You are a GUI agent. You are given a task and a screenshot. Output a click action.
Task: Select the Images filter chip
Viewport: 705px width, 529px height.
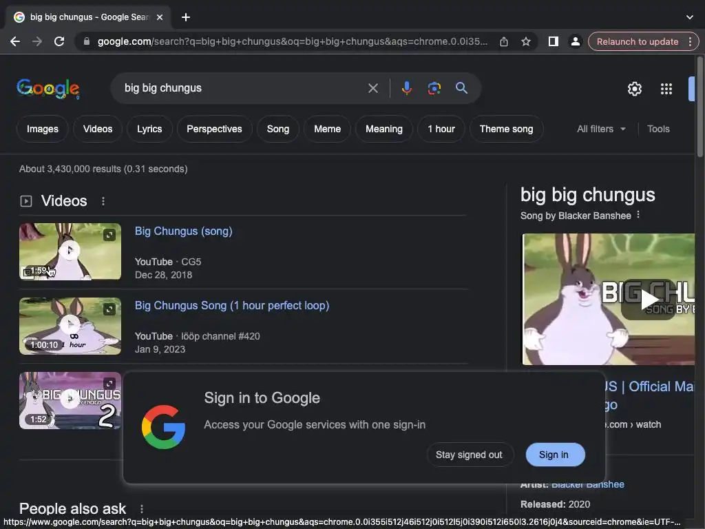pos(42,129)
